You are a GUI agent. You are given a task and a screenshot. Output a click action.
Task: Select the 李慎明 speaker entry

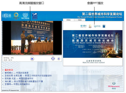click(x=17, y=84)
